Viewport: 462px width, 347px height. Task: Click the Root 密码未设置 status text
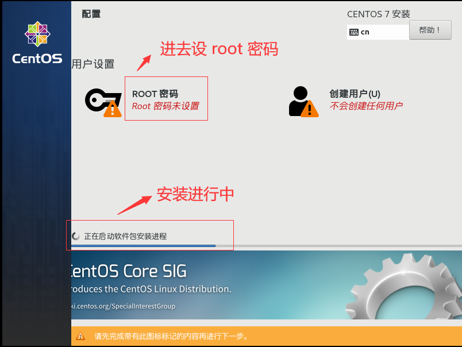[x=165, y=106]
